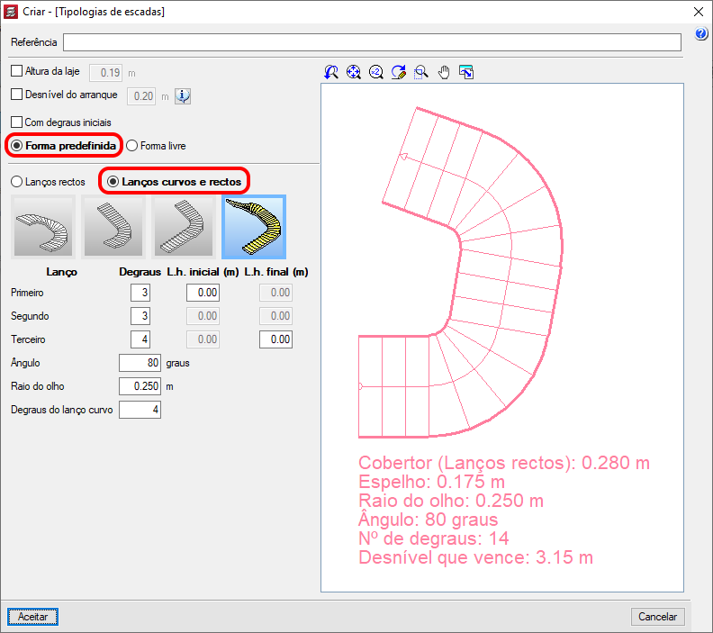Click the previous zoom view icon
713x633 pixels.
331,72
